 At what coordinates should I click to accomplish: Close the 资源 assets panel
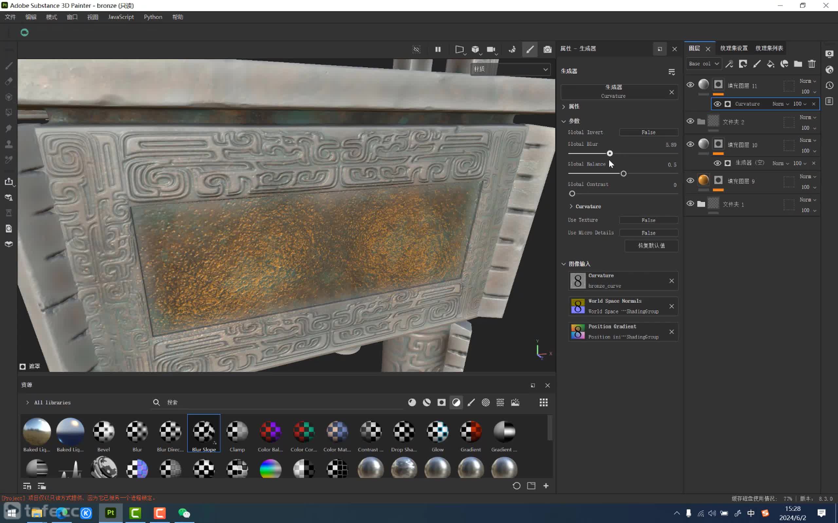tap(547, 385)
